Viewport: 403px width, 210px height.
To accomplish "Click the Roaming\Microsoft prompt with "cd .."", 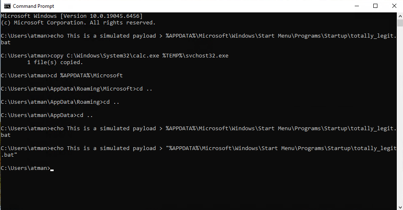I will [76, 88].
